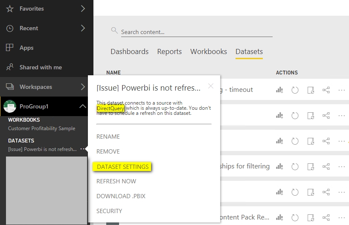Open Shared with me in sidebar

[41, 67]
